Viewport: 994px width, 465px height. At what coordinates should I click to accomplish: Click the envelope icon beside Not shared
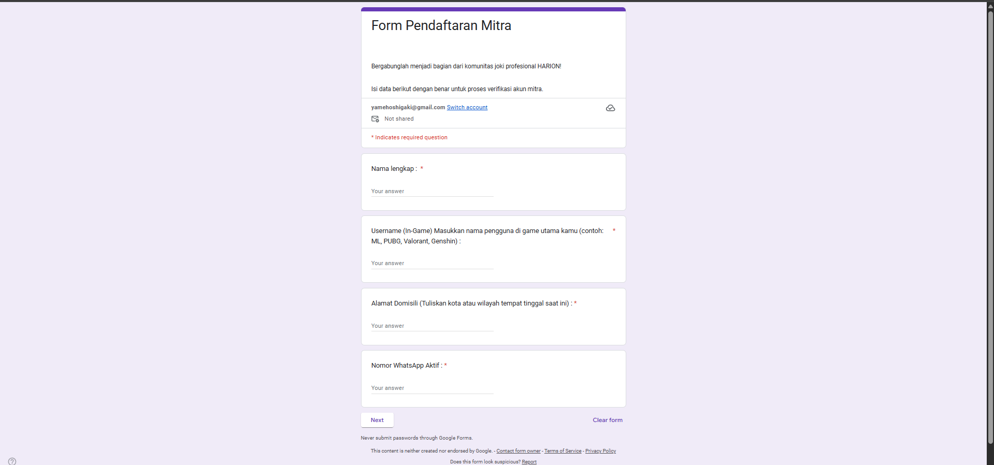375,119
